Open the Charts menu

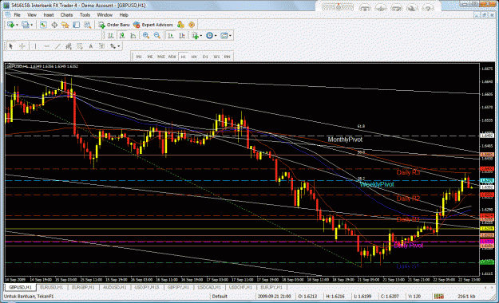[66, 15]
